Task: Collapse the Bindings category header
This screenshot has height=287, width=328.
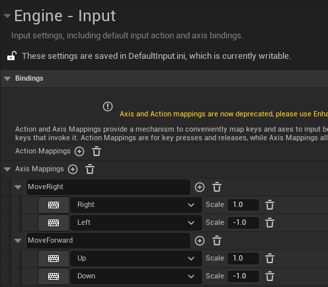Action: 7,79
